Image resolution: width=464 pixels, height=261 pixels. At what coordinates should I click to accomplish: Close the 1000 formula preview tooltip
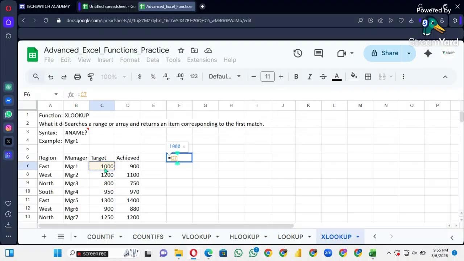pyautogui.click(x=184, y=146)
